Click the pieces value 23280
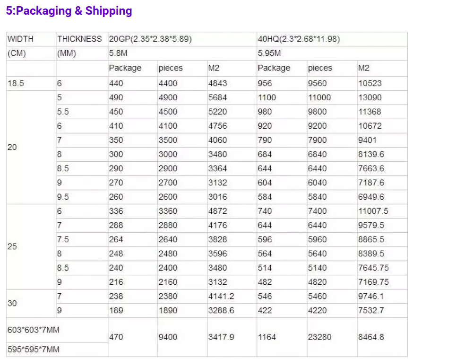The width and height of the screenshot is (456, 359). click(x=319, y=337)
